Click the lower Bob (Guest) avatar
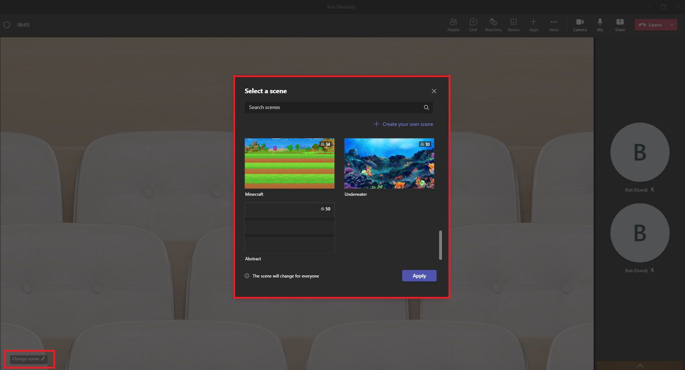 coord(640,233)
